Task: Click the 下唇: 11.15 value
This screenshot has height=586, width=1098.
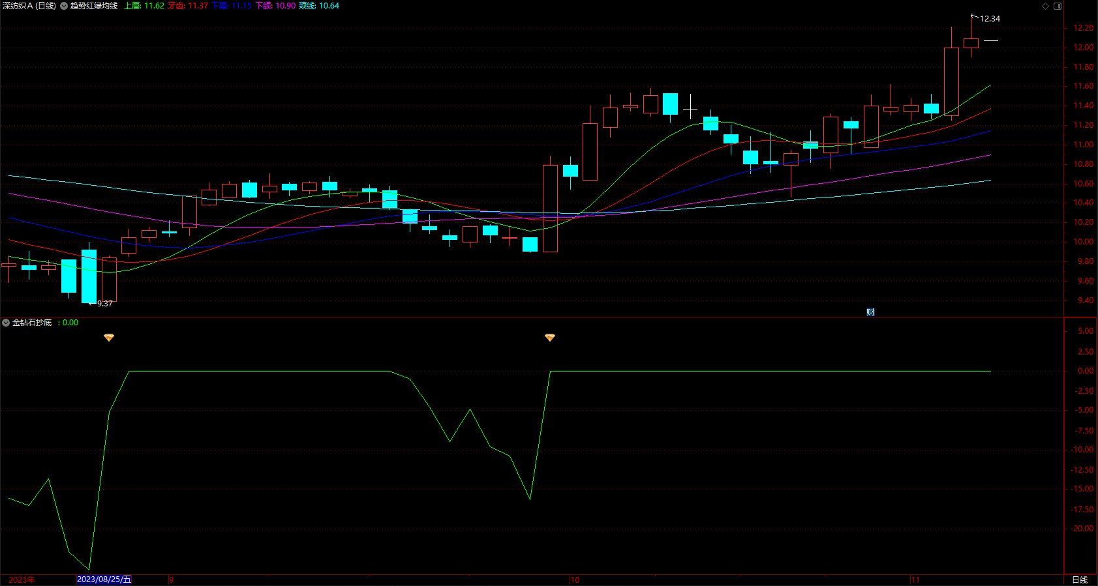Action: click(x=232, y=6)
